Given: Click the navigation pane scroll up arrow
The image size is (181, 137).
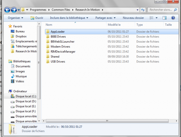Looking at the screenshot, I should [39, 24].
